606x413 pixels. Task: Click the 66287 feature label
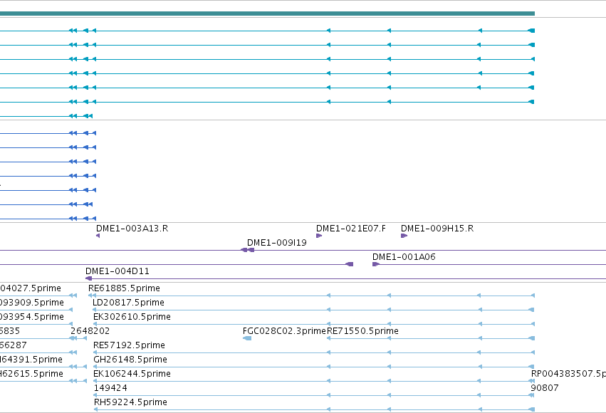coord(14,345)
